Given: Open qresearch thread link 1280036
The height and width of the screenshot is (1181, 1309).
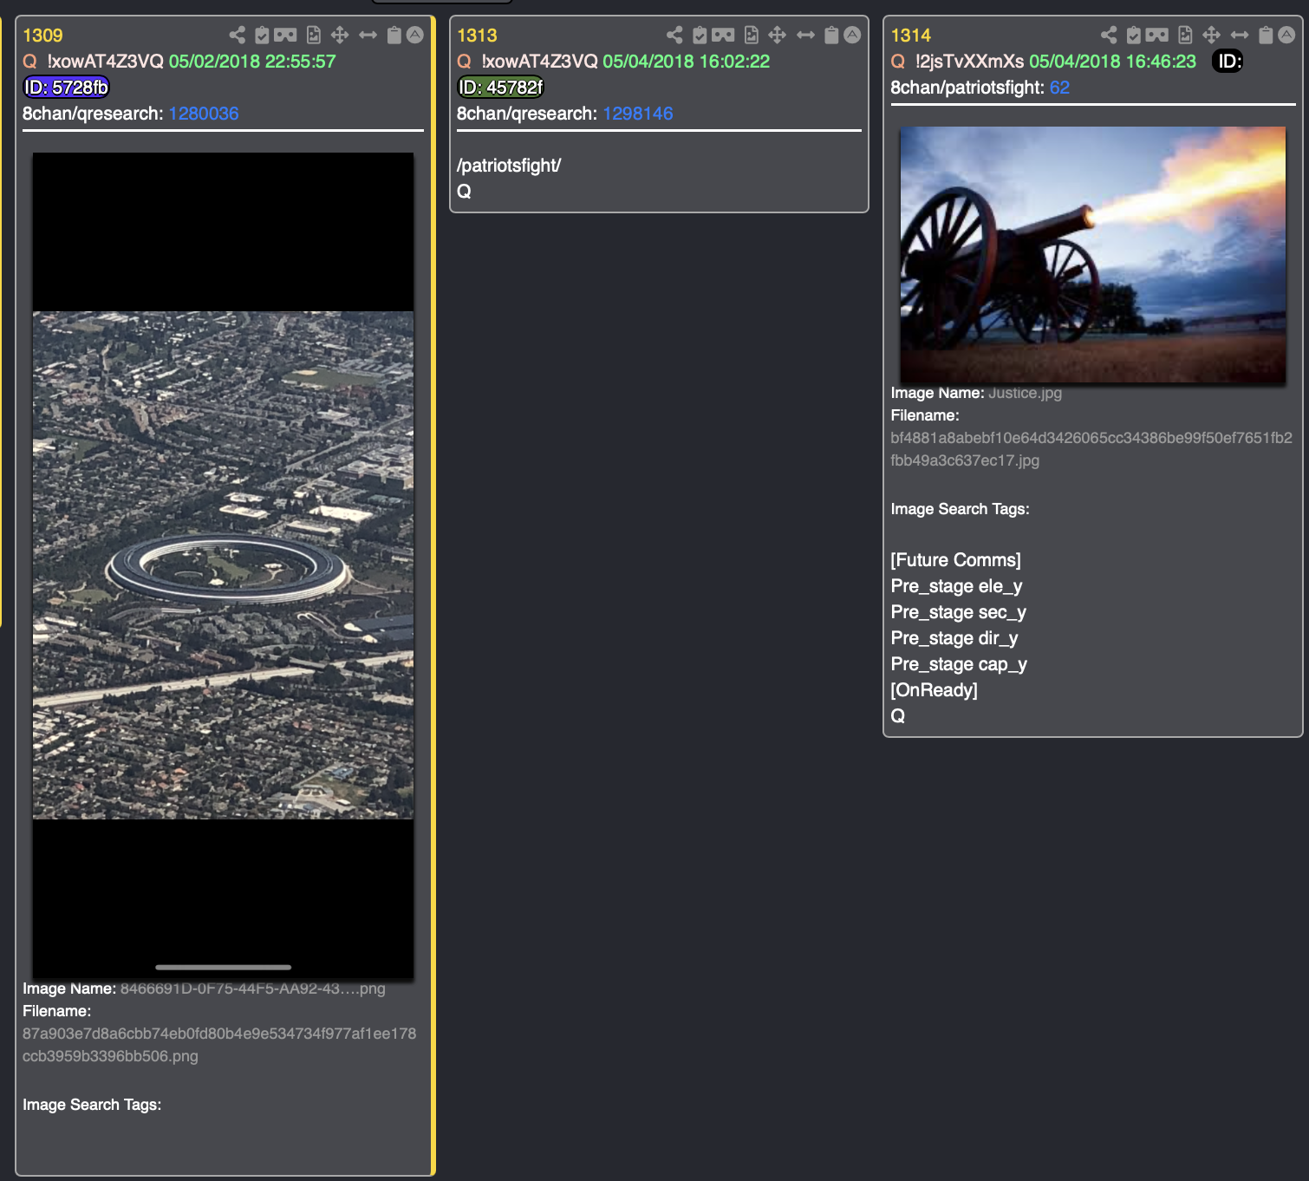Looking at the screenshot, I should [204, 114].
